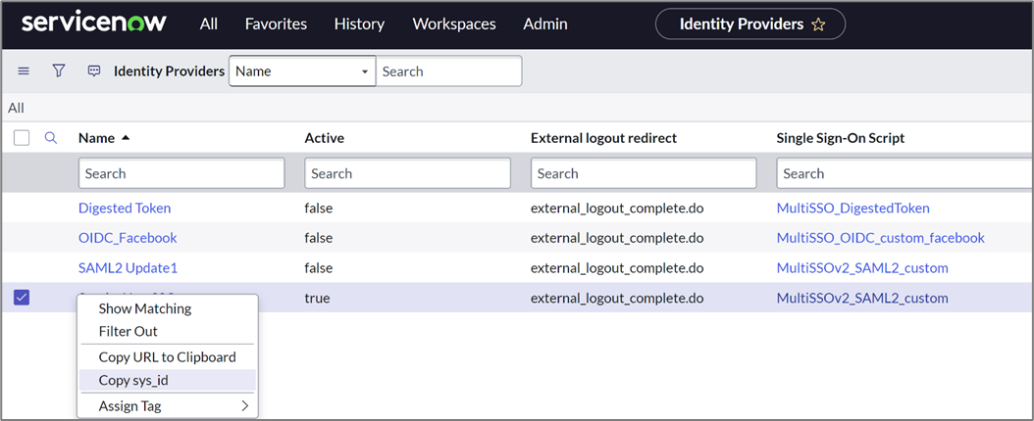
Task: Open the hamburger list controls menu
Action: tap(24, 71)
